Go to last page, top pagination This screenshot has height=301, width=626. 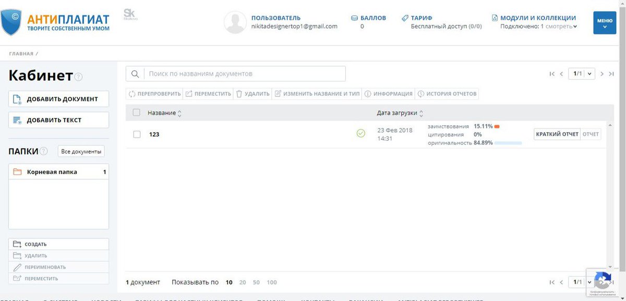611,74
